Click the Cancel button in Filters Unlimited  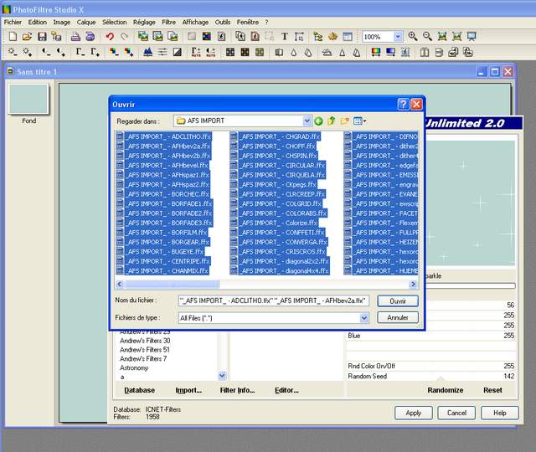point(456,413)
